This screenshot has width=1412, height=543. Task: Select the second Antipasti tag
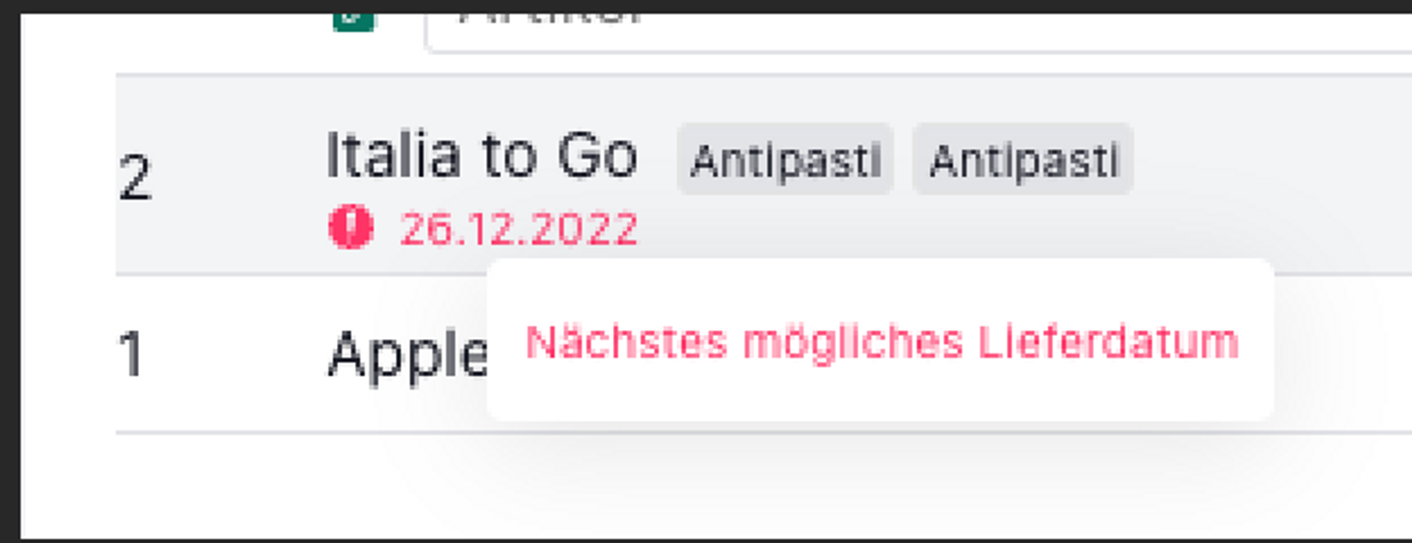coord(1023,160)
